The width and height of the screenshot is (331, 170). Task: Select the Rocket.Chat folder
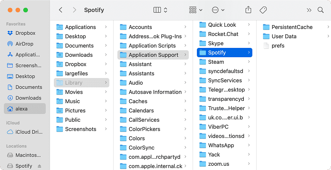[x=224, y=34]
